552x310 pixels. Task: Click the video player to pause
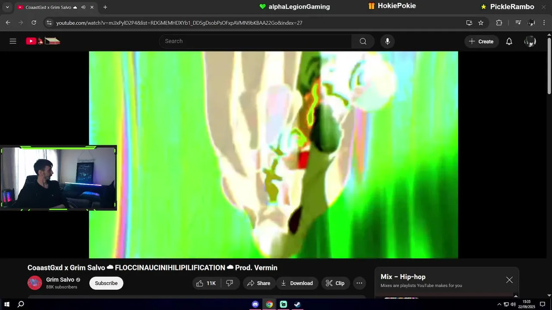(x=273, y=155)
